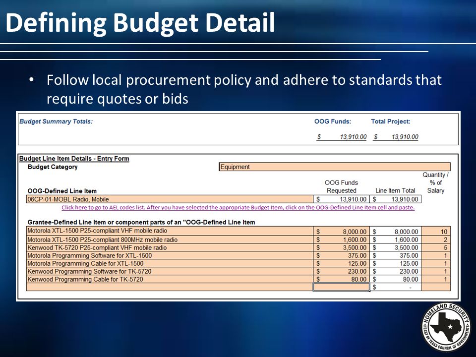Click the OOG-Defined Line Item label
Viewport: 476px width, 357px height.
pos(62,191)
